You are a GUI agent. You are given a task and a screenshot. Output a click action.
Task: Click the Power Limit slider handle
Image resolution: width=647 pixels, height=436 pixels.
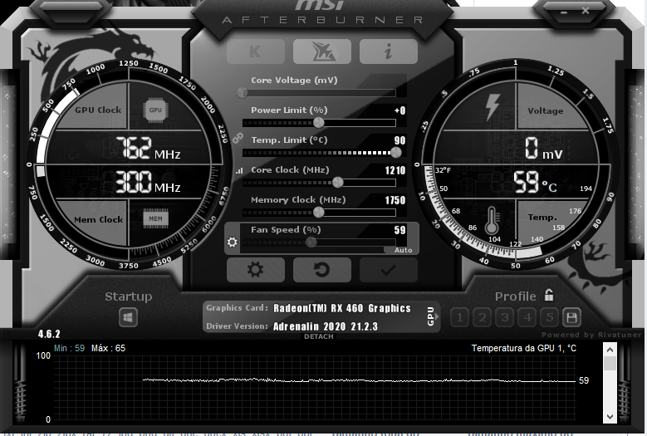pyautogui.click(x=319, y=123)
